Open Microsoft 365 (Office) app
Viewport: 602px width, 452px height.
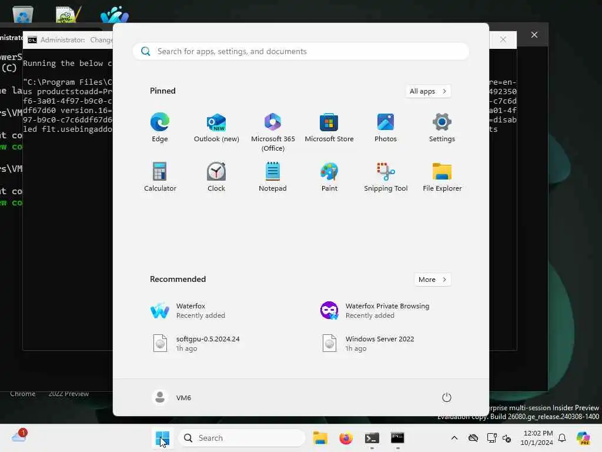[273, 132]
